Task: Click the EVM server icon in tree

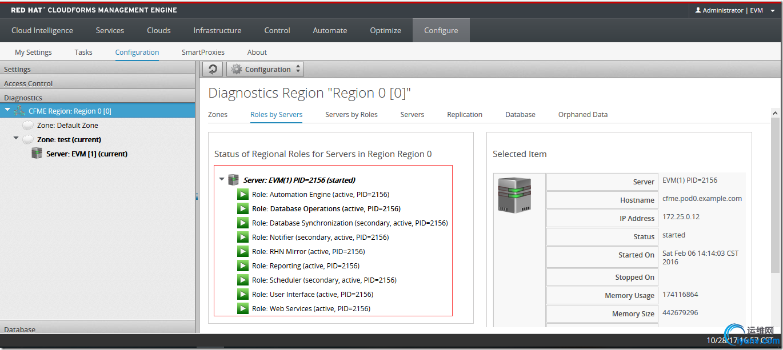Action: (37, 154)
